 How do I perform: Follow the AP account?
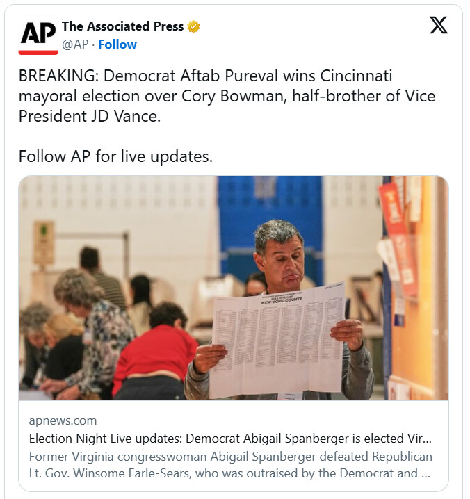click(117, 44)
